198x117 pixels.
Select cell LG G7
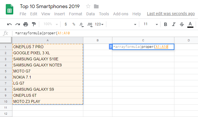(48, 83)
